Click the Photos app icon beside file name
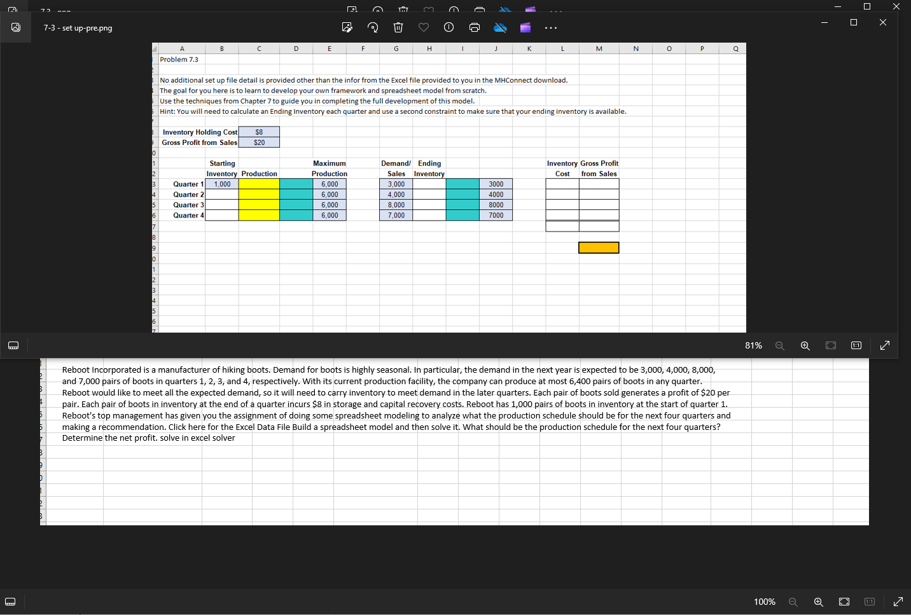The height and width of the screenshot is (615, 911). [16, 27]
